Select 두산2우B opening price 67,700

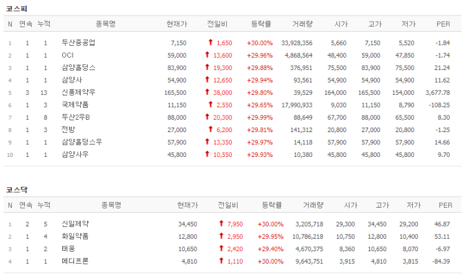pyautogui.click(x=337, y=117)
